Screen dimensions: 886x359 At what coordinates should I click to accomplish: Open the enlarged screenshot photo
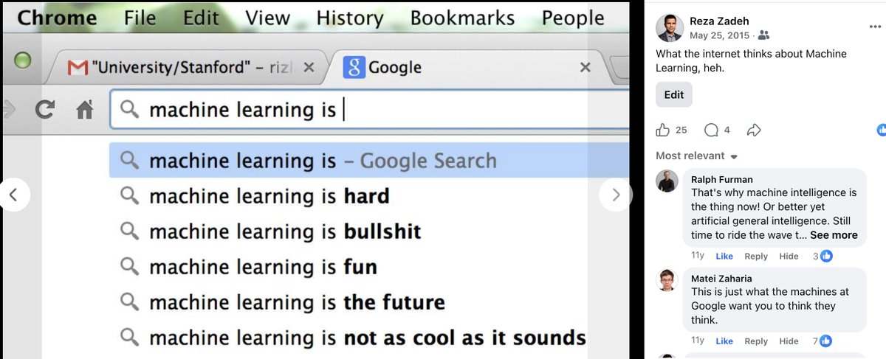pos(316,179)
